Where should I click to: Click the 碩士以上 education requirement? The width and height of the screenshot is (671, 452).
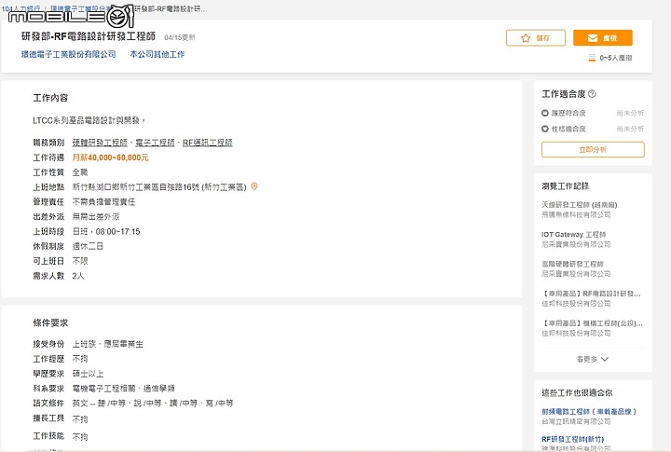[x=88, y=374]
